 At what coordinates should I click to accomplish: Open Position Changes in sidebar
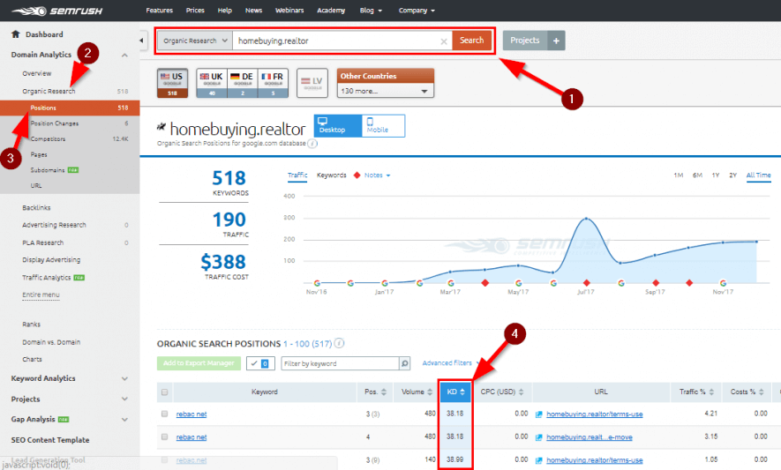[x=55, y=123]
